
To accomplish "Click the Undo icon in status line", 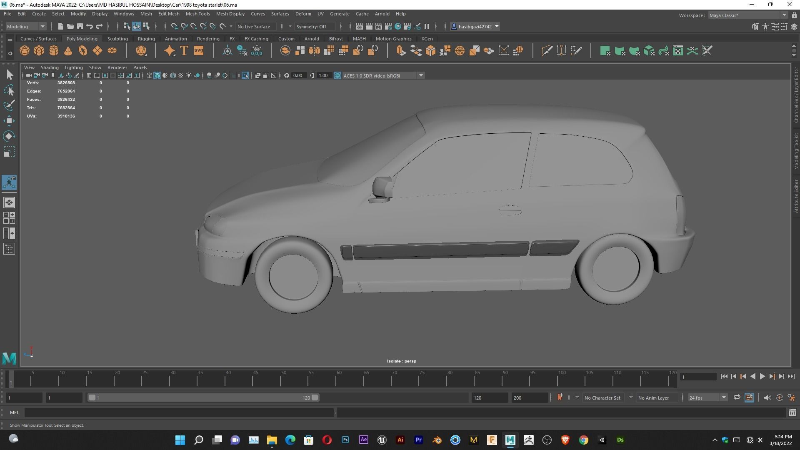I will pos(90,26).
